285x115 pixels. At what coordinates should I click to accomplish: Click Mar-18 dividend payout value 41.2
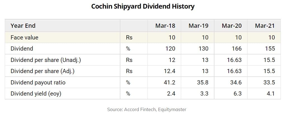click(x=170, y=82)
